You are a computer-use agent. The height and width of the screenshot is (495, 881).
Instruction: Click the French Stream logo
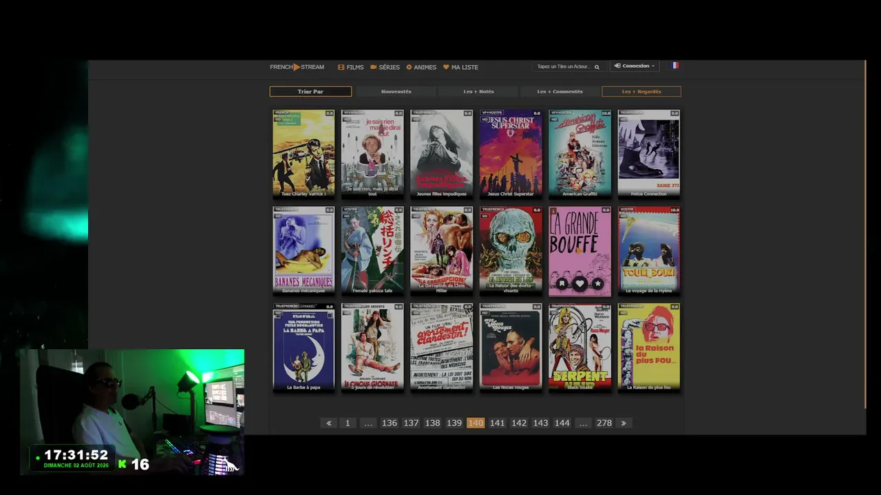[297, 67]
